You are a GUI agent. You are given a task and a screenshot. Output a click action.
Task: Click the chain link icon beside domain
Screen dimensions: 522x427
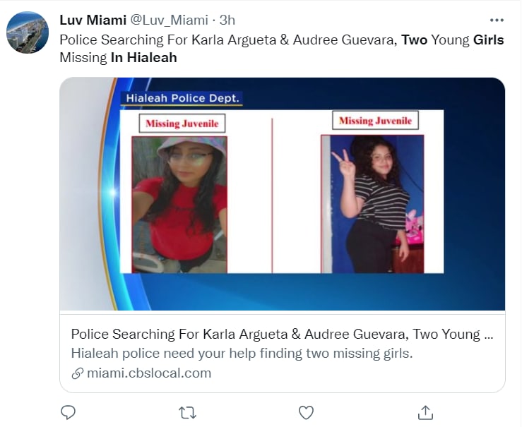[78, 373]
